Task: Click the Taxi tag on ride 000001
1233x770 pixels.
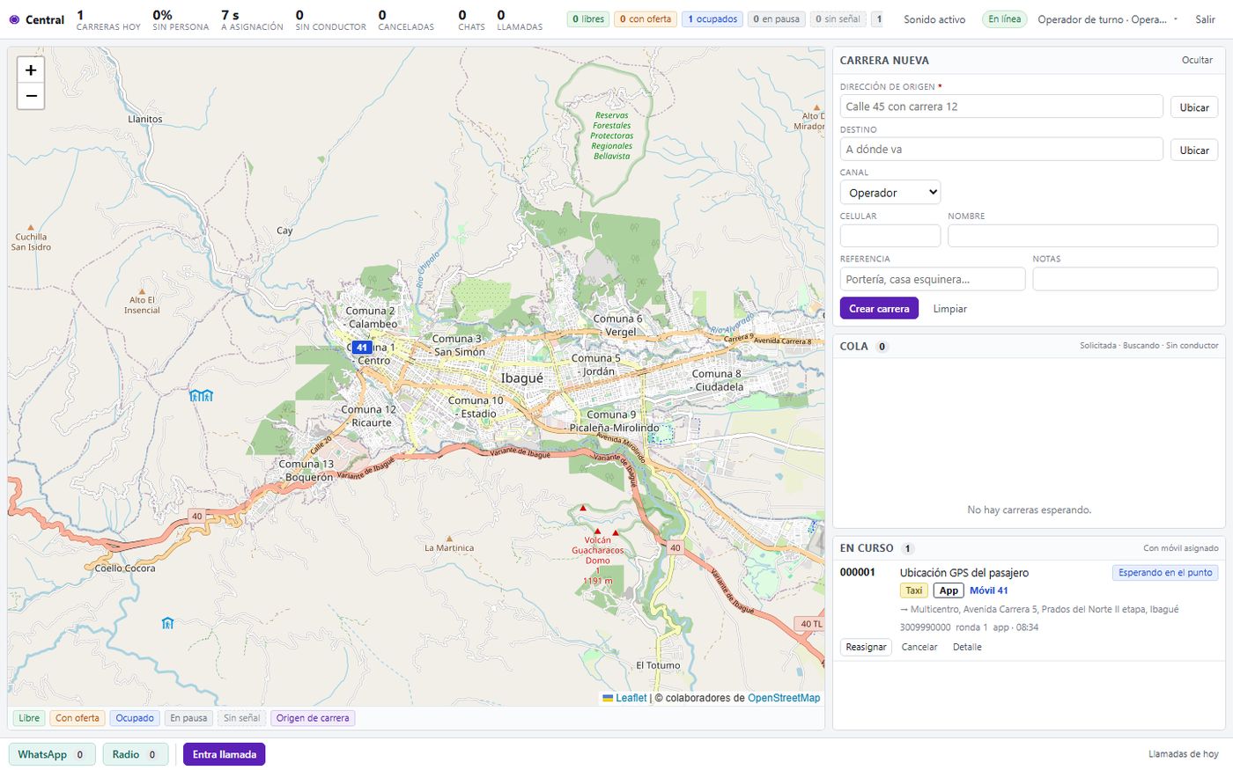Action: tap(914, 590)
